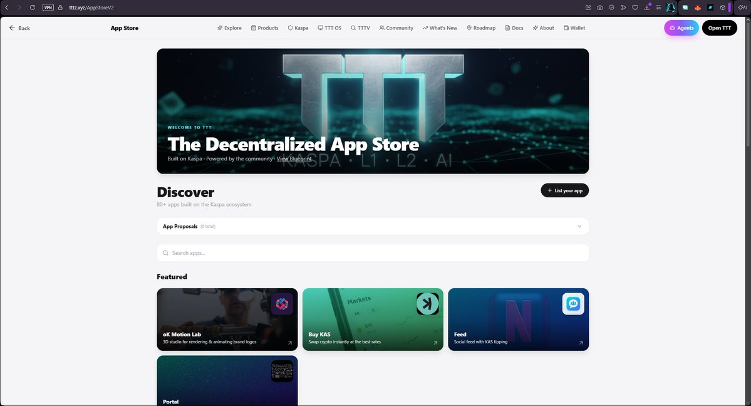Image resolution: width=751 pixels, height=406 pixels.
Task: Open Wallet from the navigation
Action: [x=574, y=28]
